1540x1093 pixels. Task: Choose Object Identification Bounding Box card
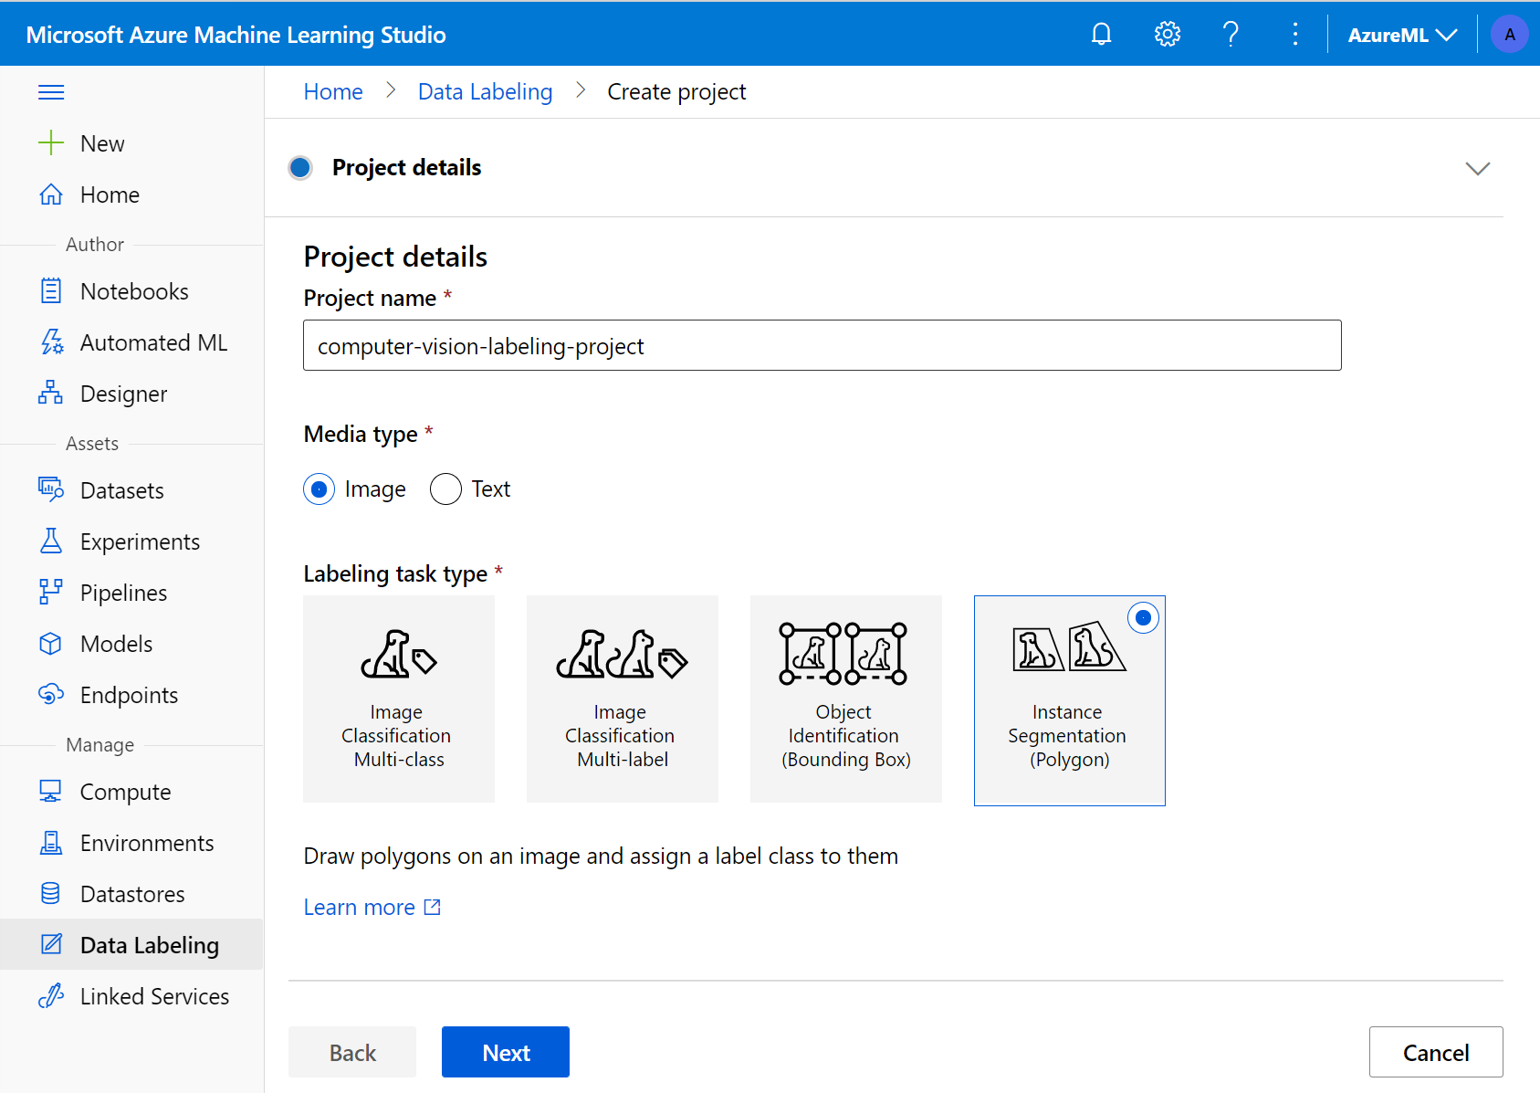[x=846, y=699]
